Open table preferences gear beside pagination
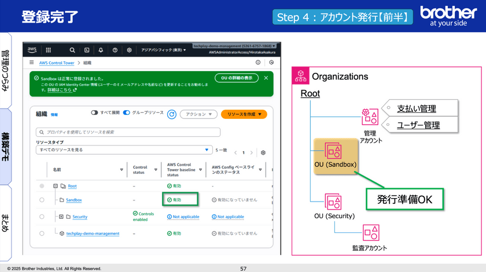 263,152
